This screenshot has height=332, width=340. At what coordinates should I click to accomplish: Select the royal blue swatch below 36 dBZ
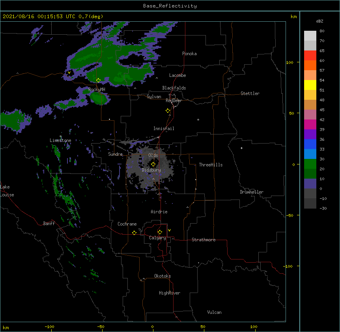310,144
